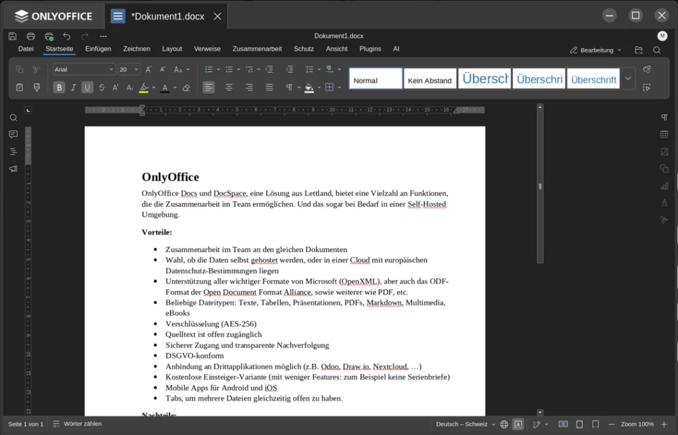Open the Datei menu
Viewport: 678px width, 435px height.
point(26,49)
